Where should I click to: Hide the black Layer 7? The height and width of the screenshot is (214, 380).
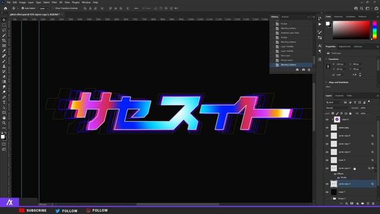[327, 192]
